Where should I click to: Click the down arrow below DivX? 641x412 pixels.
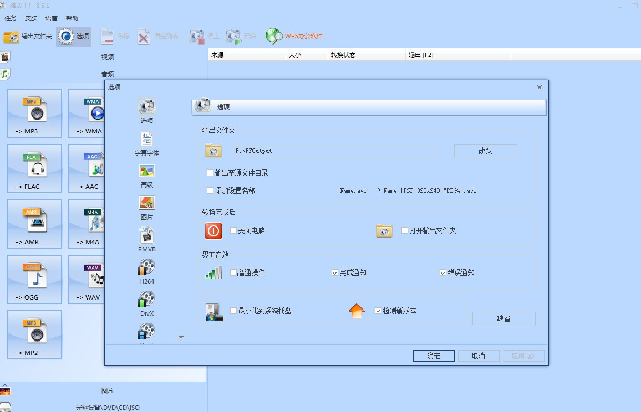pos(181,336)
